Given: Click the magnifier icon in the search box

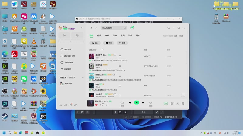Looking at the screenshot, I should 125,28.
